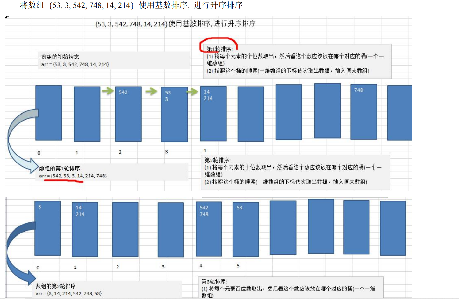Select the number 542 in the first-round bucket 2
Screen dimensions: 459x299
pyautogui.click(x=123, y=92)
